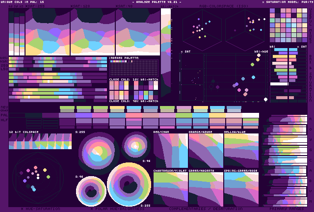Click the white dot in the BRI-HUE chart
This screenshot has height=212, width=314.
coord(265,99)
